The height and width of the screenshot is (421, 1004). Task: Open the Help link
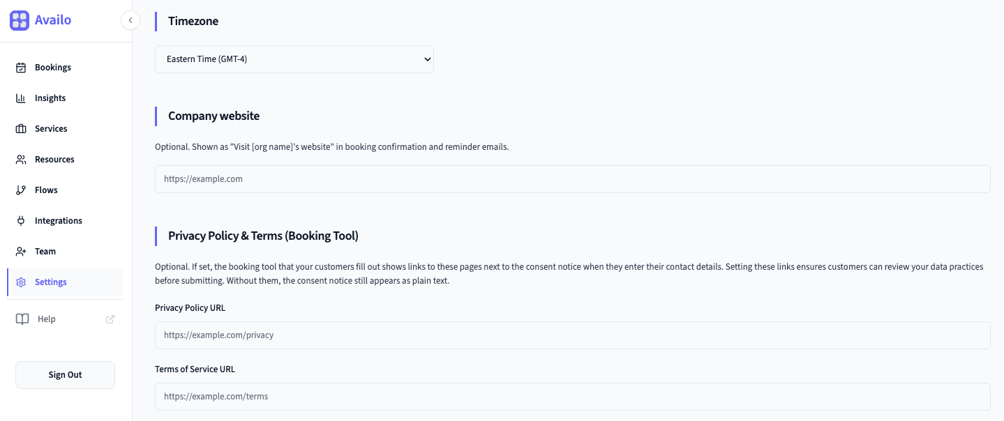[x=45, y=319]
